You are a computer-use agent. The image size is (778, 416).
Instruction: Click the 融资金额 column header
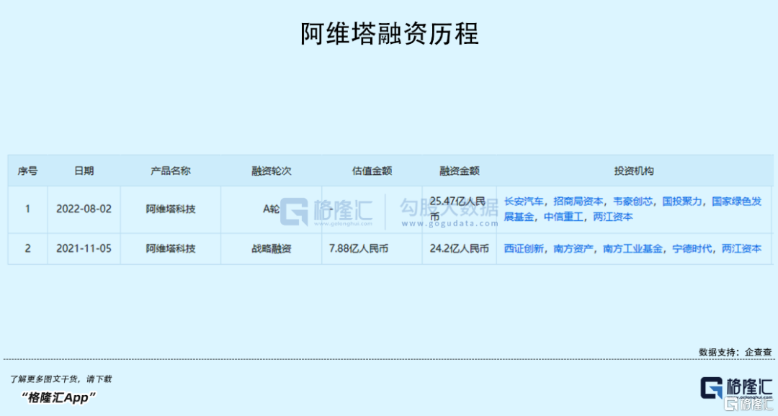pyautogui.click(x=460, y=171)
